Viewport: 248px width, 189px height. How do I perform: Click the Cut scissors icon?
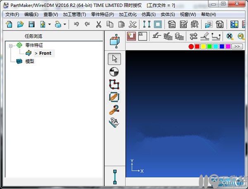(x=98, y=24)
